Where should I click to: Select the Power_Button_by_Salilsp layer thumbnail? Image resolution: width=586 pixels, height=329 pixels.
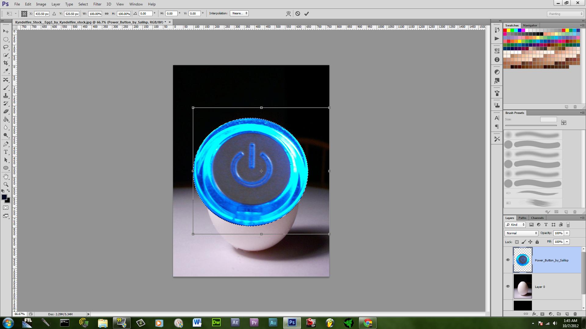523,260
